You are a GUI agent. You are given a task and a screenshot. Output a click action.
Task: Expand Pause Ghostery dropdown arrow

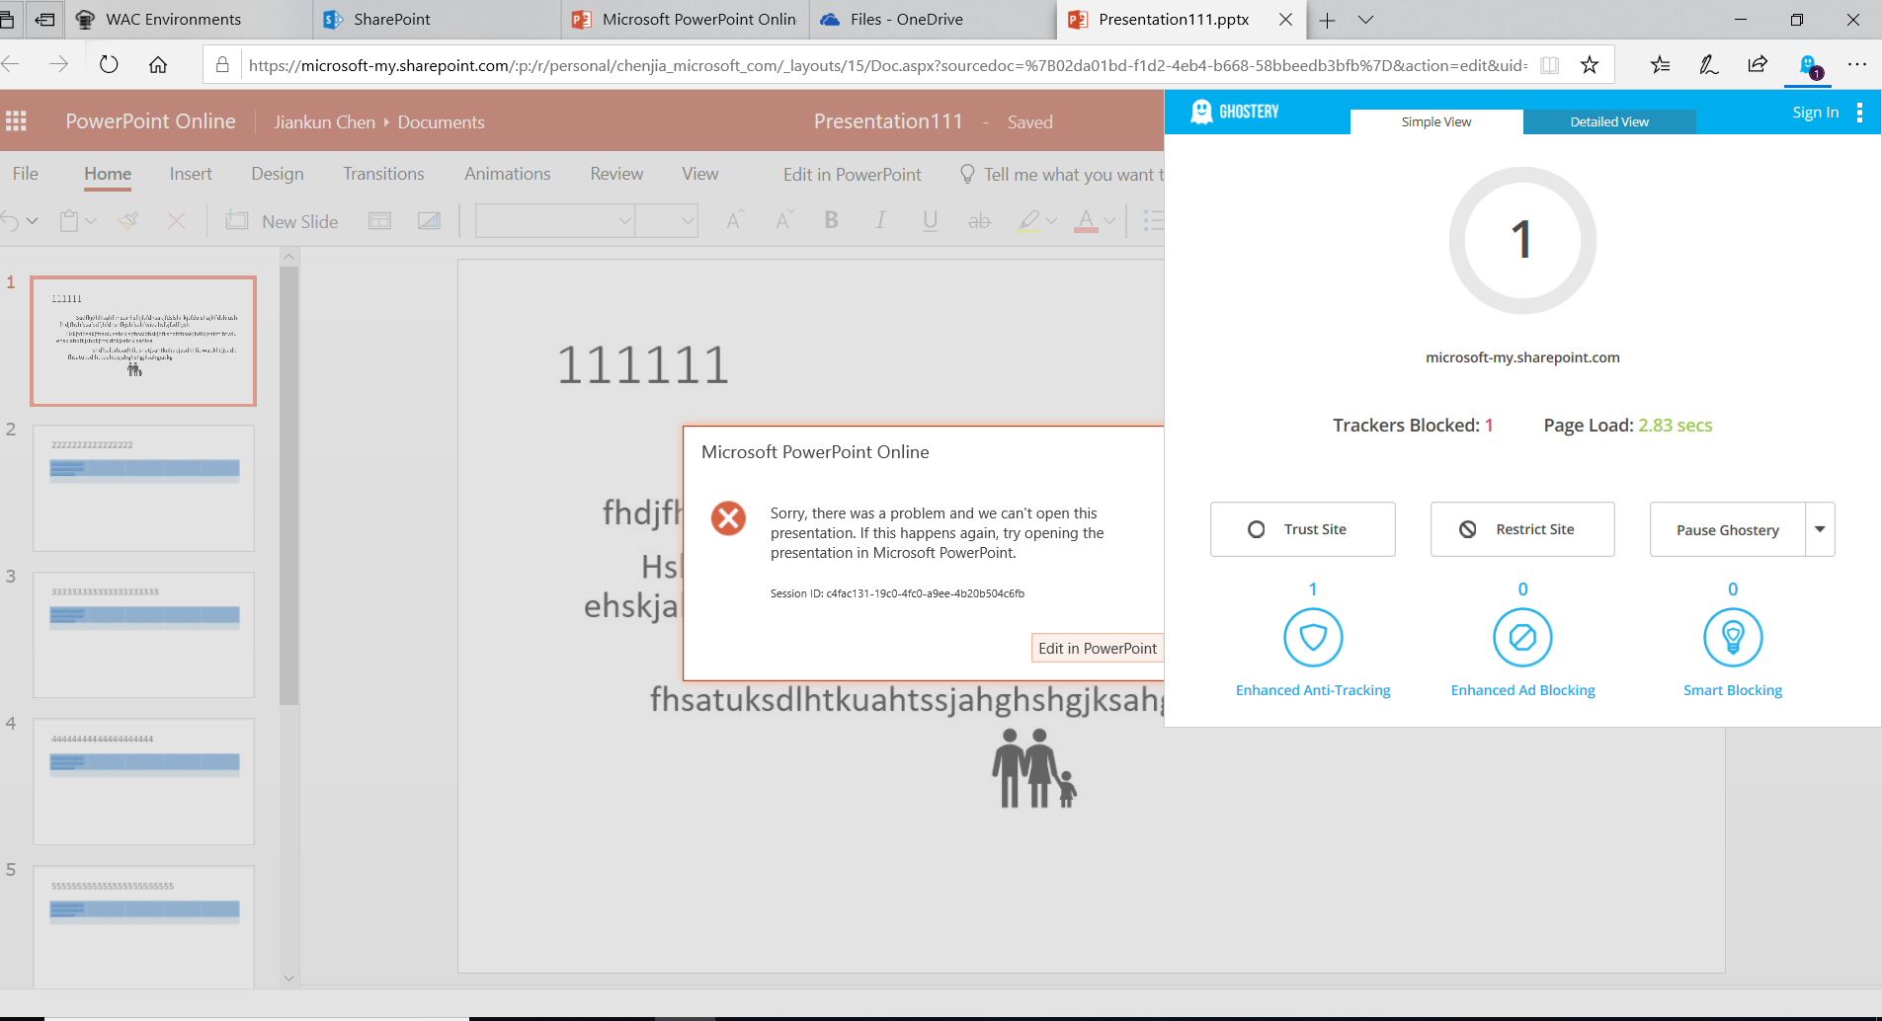[1820, 529]
